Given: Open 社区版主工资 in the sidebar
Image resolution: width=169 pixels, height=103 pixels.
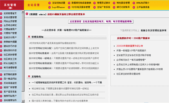Looking at the screenshot, I should coord(10,59).
